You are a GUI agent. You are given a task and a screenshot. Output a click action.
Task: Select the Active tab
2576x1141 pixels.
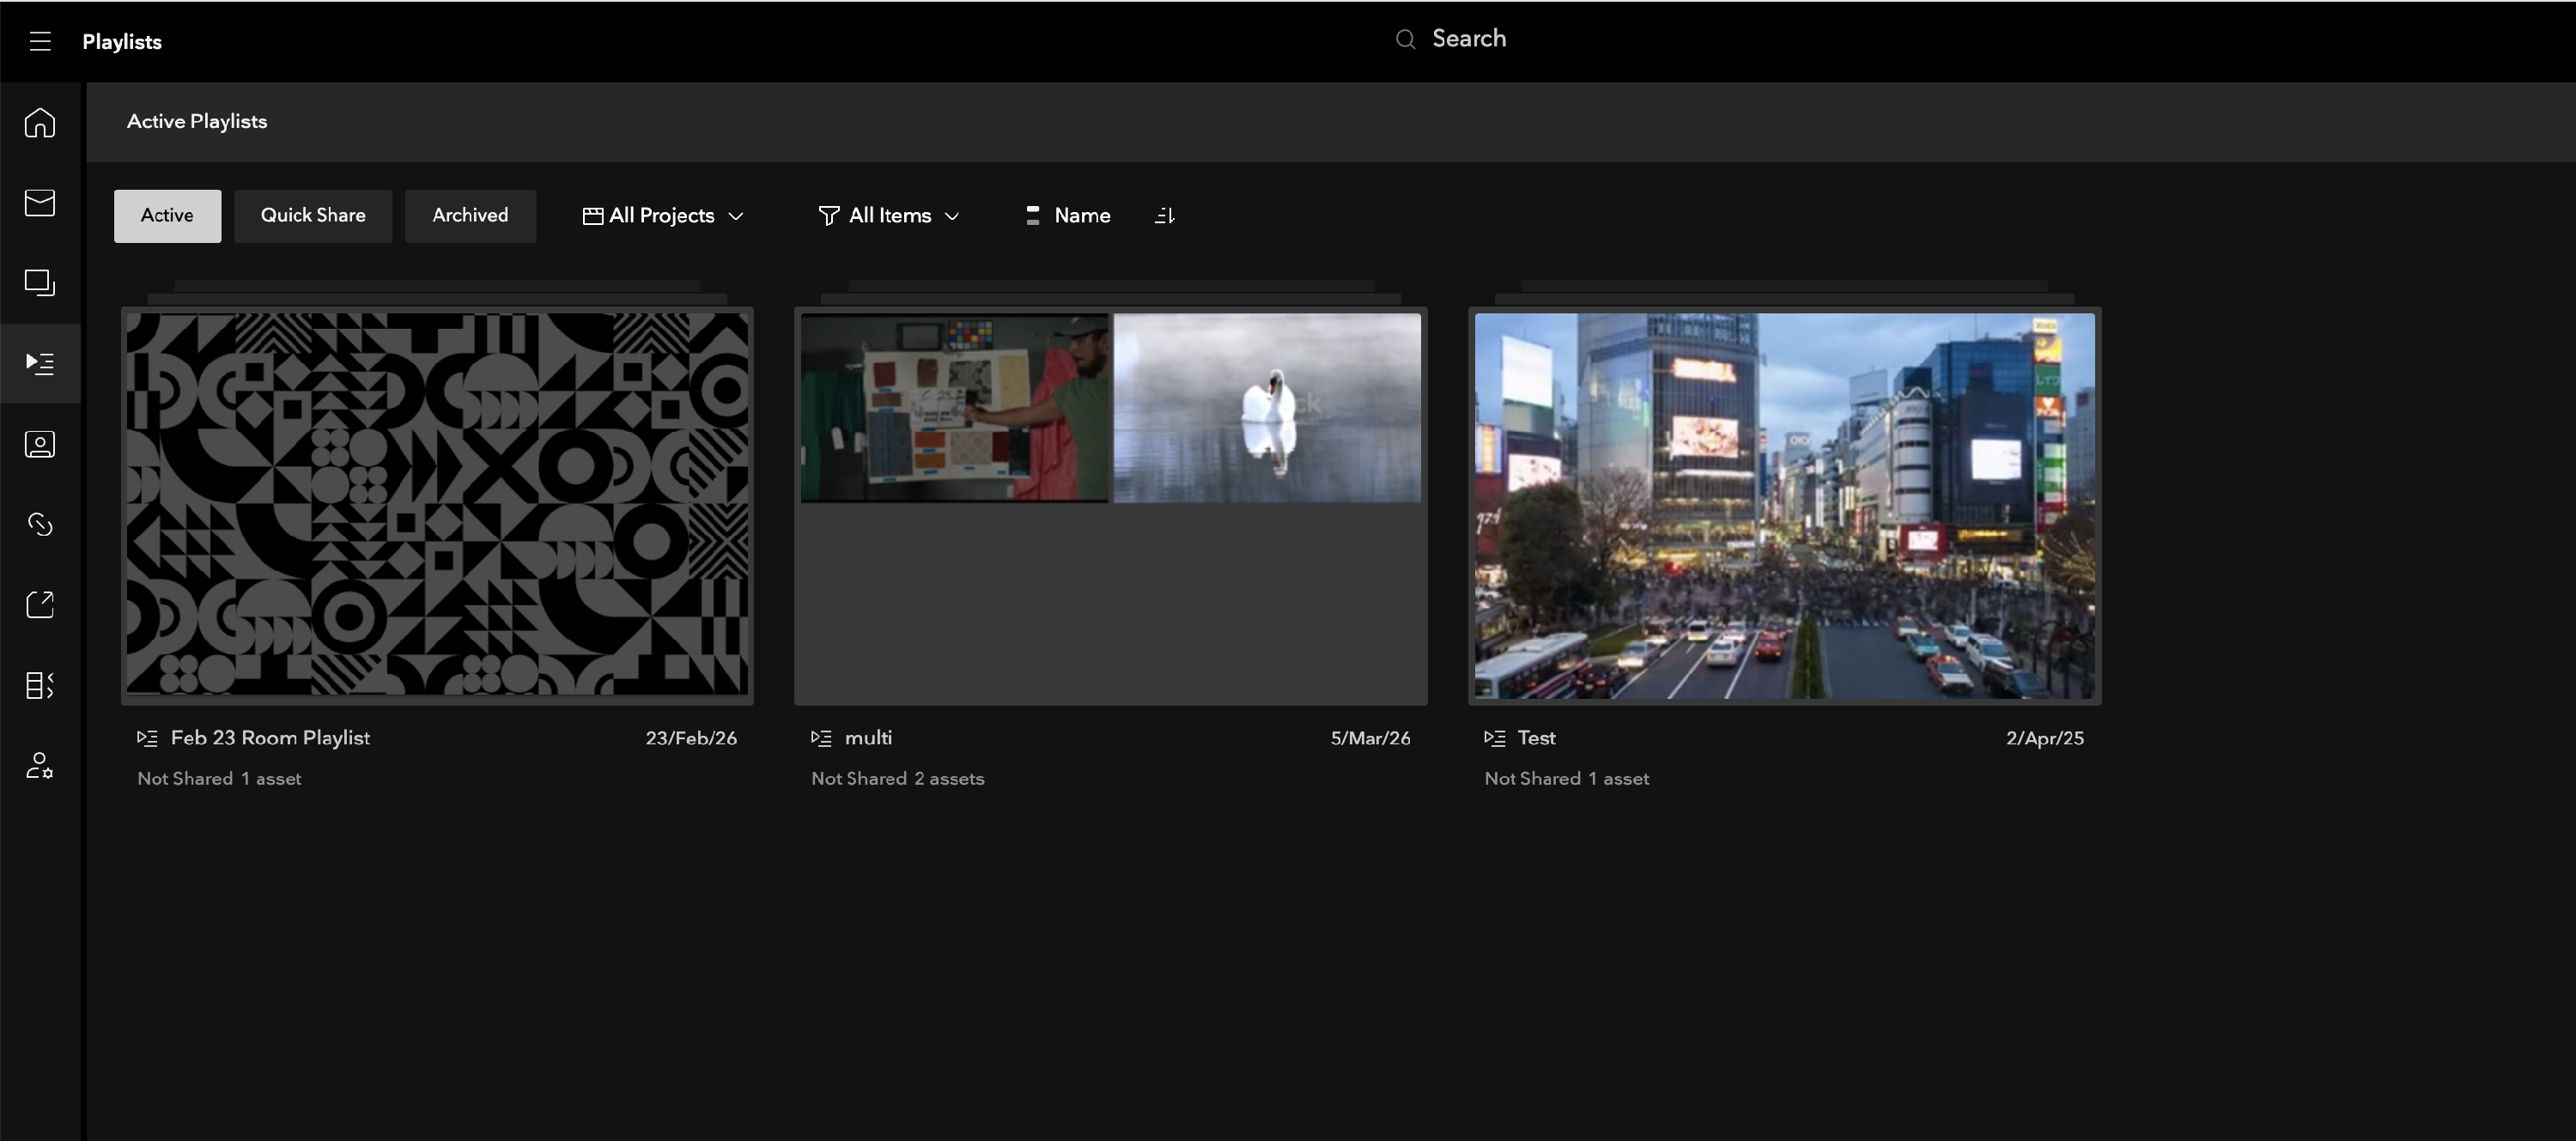(x=167, y=216)
